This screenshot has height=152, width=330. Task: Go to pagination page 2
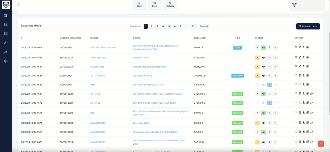pos(151,26)
